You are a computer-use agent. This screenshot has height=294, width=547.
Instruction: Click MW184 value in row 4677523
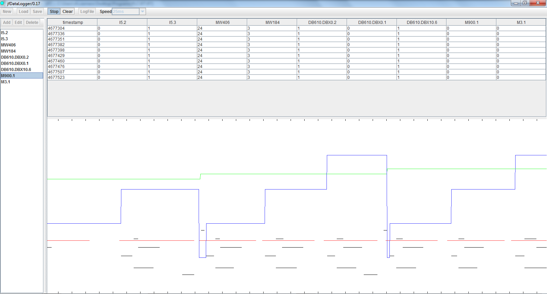pyautogui.click(x=272, y=78)
